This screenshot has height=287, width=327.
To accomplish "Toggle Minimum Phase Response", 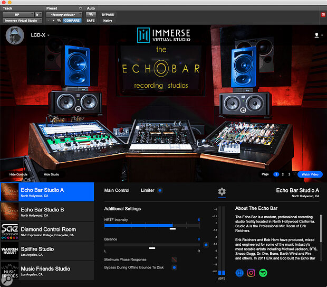I will (174, 260).
